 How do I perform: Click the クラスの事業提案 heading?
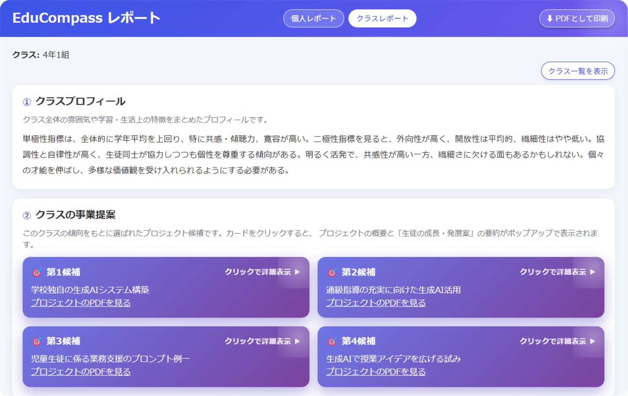point(75,214)
